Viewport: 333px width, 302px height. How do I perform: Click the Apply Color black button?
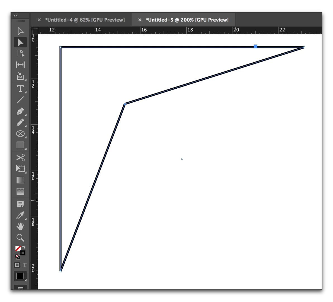(20, 276)
